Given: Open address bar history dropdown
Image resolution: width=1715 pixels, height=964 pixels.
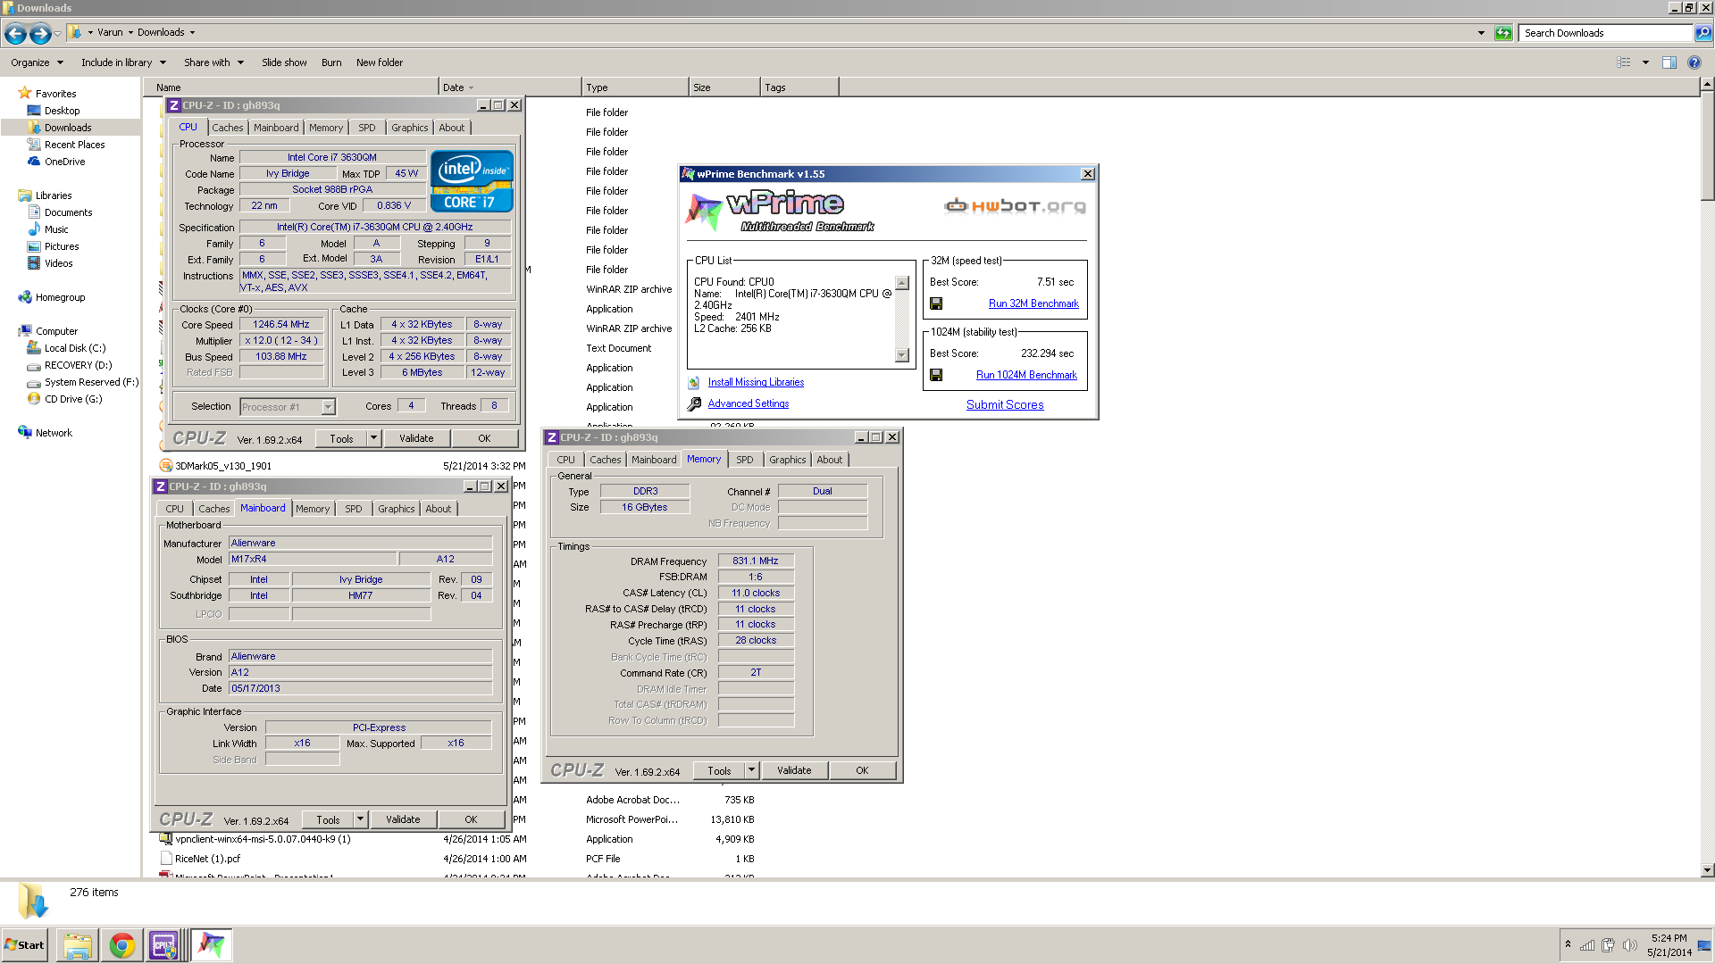Looking at the screenshot, I should click(1481, 33).
